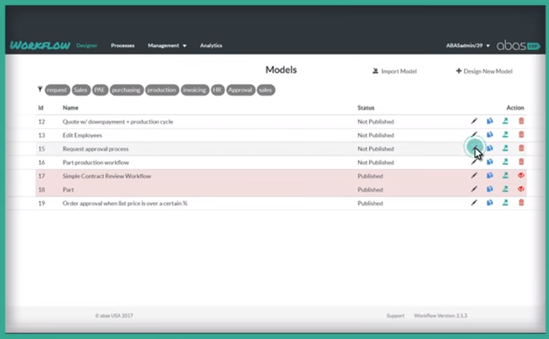549x339 pixels.
Task: Copy the Order approval model
Action: pos(490,203)
